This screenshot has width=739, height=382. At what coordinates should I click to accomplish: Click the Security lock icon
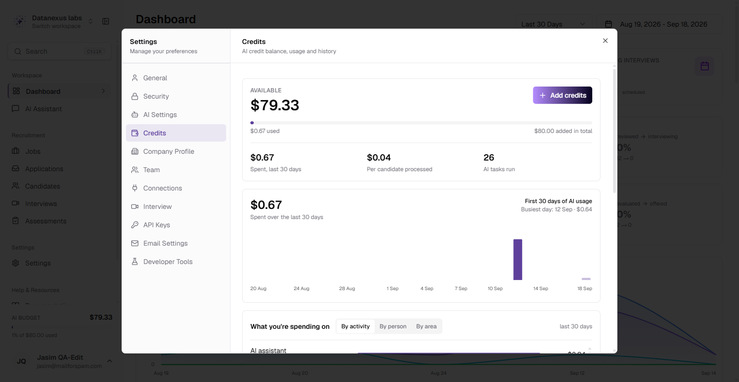click(135, 96)
